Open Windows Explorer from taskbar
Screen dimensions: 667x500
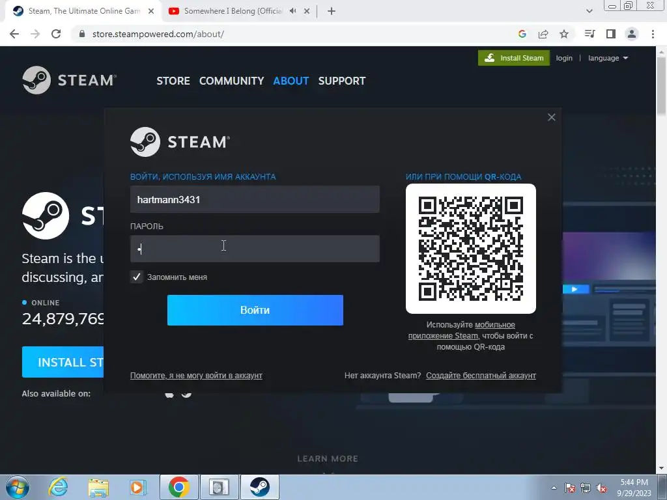[98, 487]
